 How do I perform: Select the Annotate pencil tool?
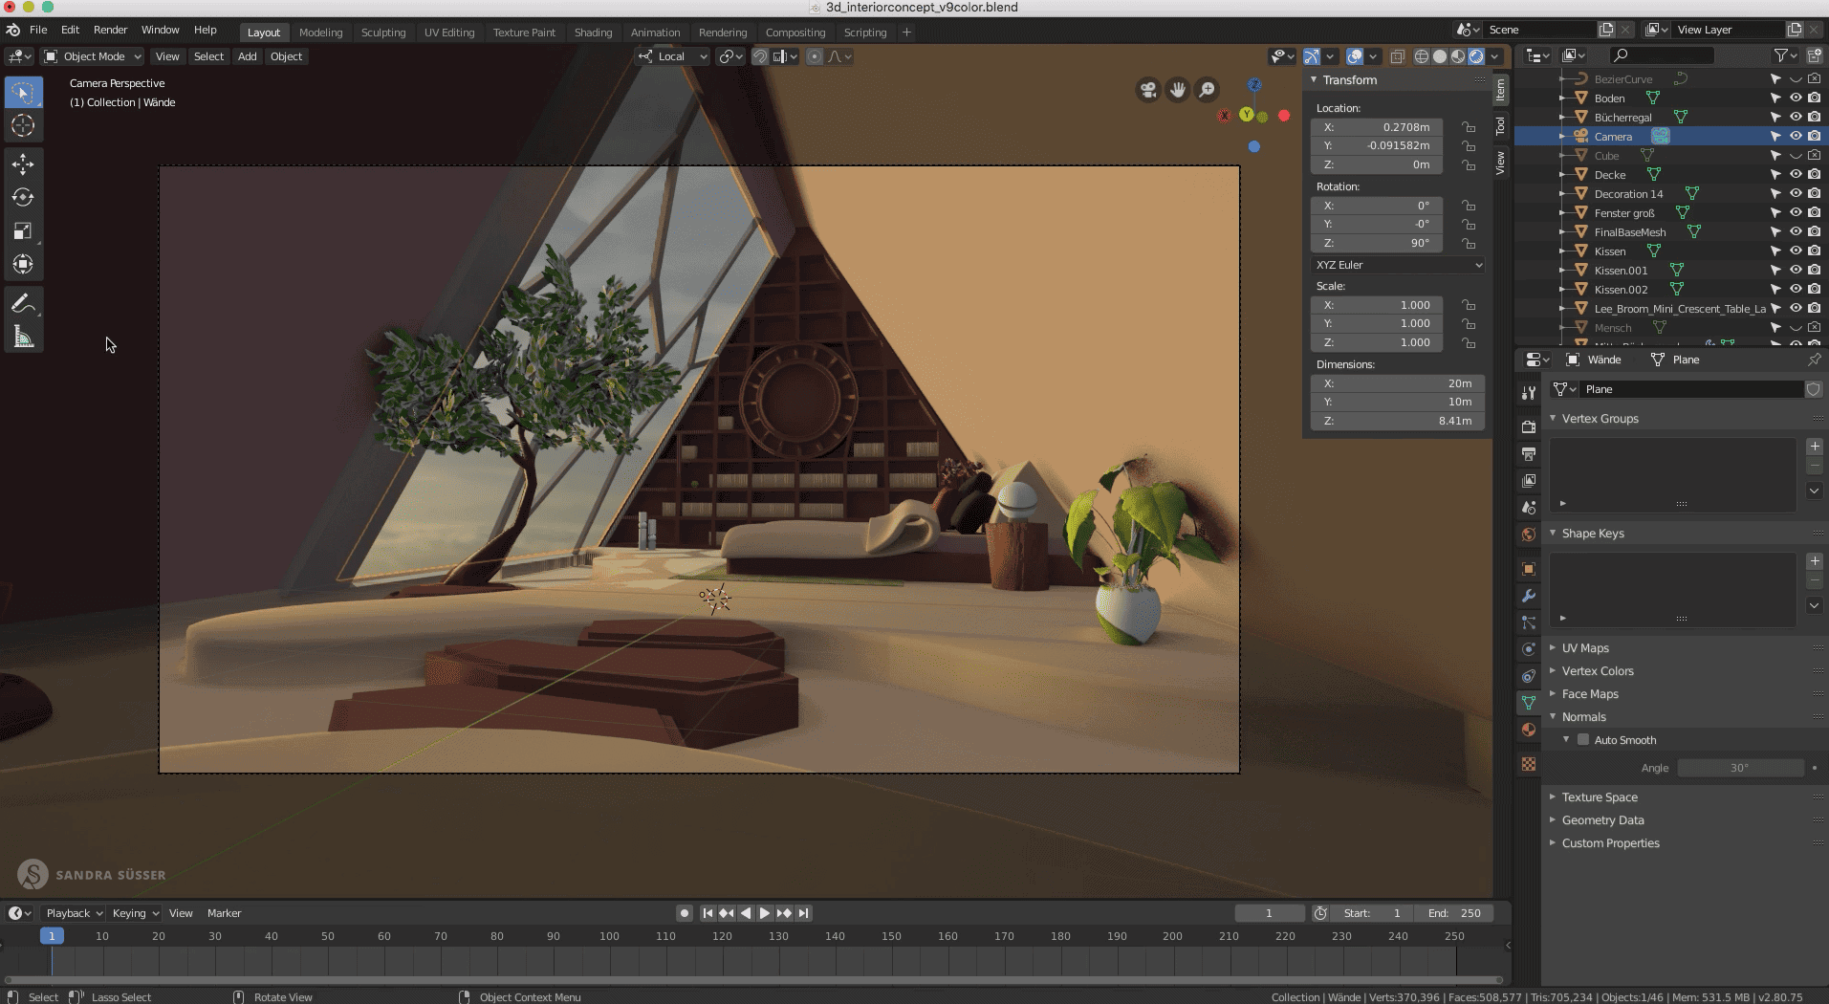click(23, 304)
